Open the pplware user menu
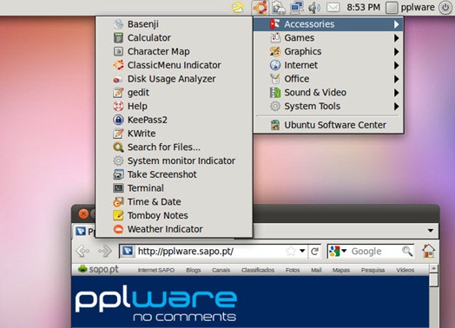455x328 pixels. (x=411, y=7)
